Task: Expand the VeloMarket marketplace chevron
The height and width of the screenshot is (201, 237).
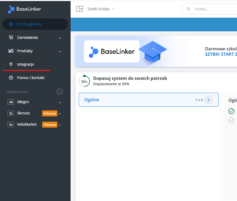Action: (60, 125)
